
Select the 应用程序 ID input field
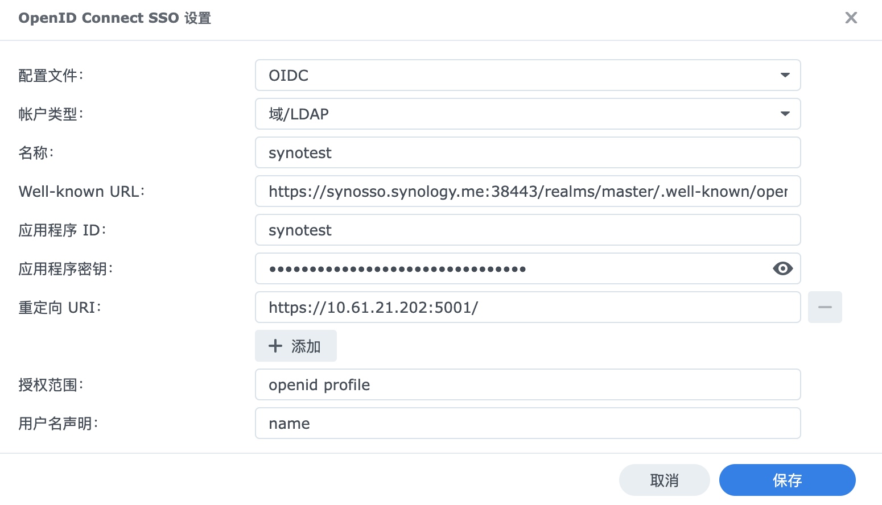coord(528,230)
